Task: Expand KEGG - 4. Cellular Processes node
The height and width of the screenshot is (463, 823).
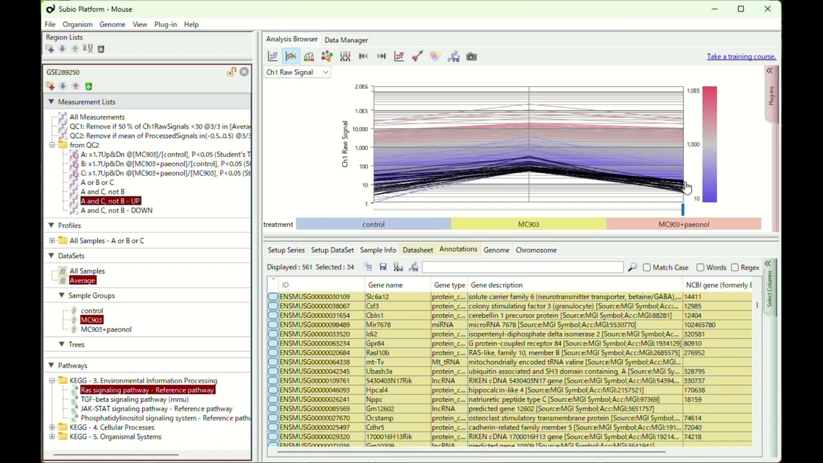Action: 52,428
